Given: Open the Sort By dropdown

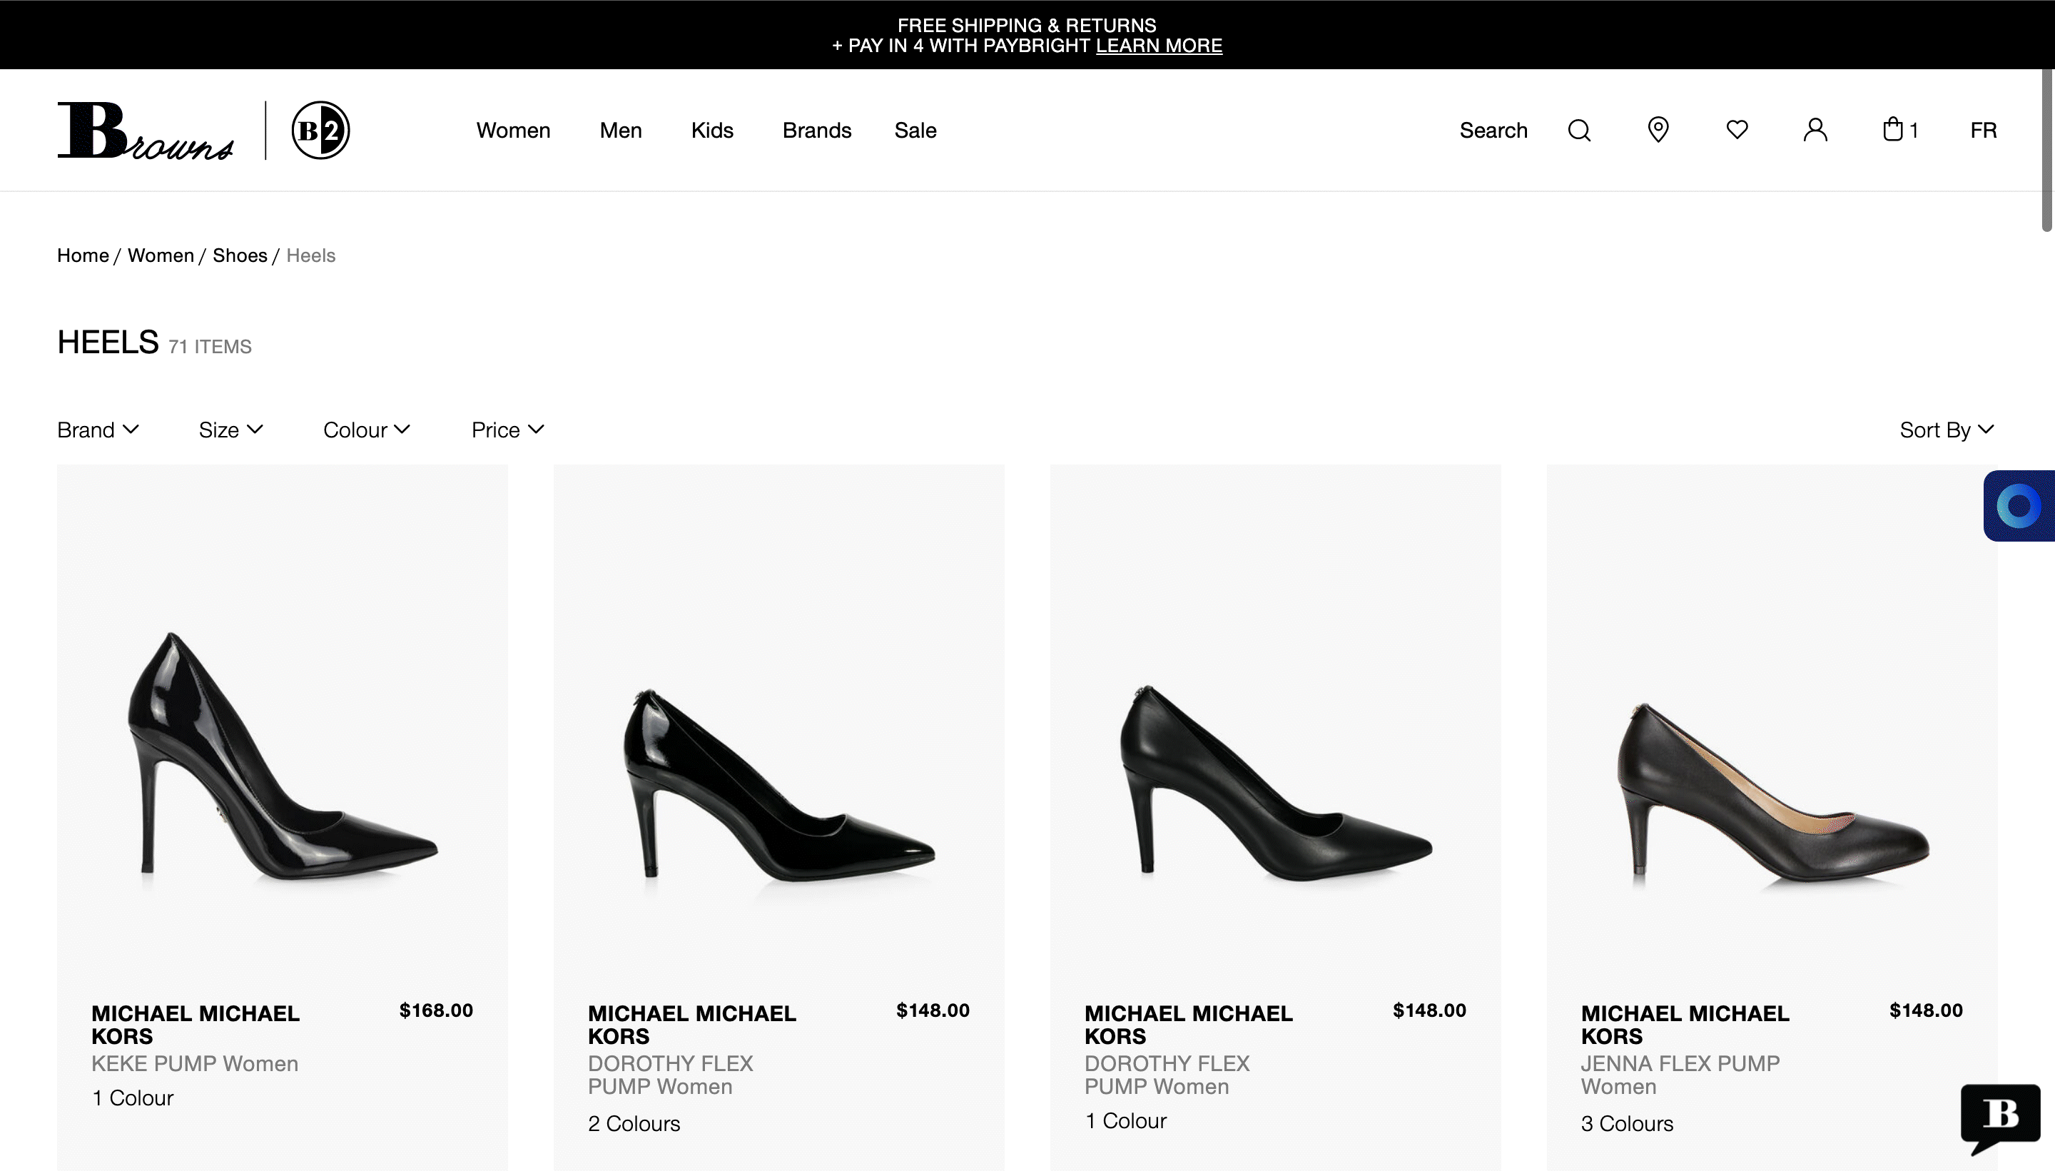Looking at the screenshot, I should pos(1947,430).
